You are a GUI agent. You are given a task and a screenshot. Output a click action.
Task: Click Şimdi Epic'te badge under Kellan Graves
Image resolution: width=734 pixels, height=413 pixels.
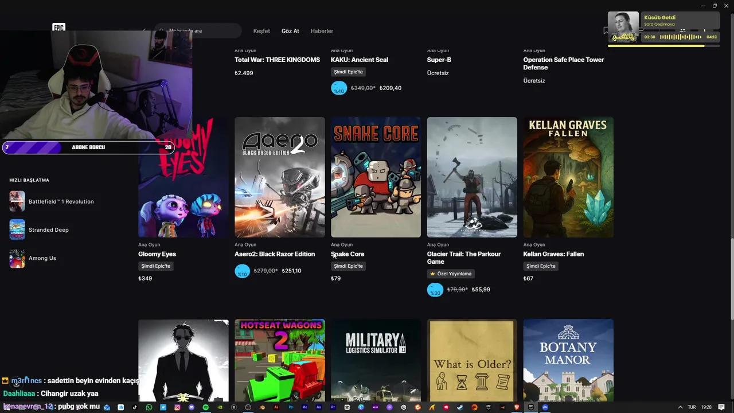coord(541,266)
